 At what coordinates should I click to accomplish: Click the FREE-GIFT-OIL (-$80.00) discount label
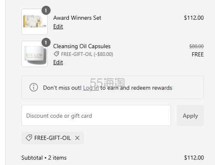pos(87,54)
